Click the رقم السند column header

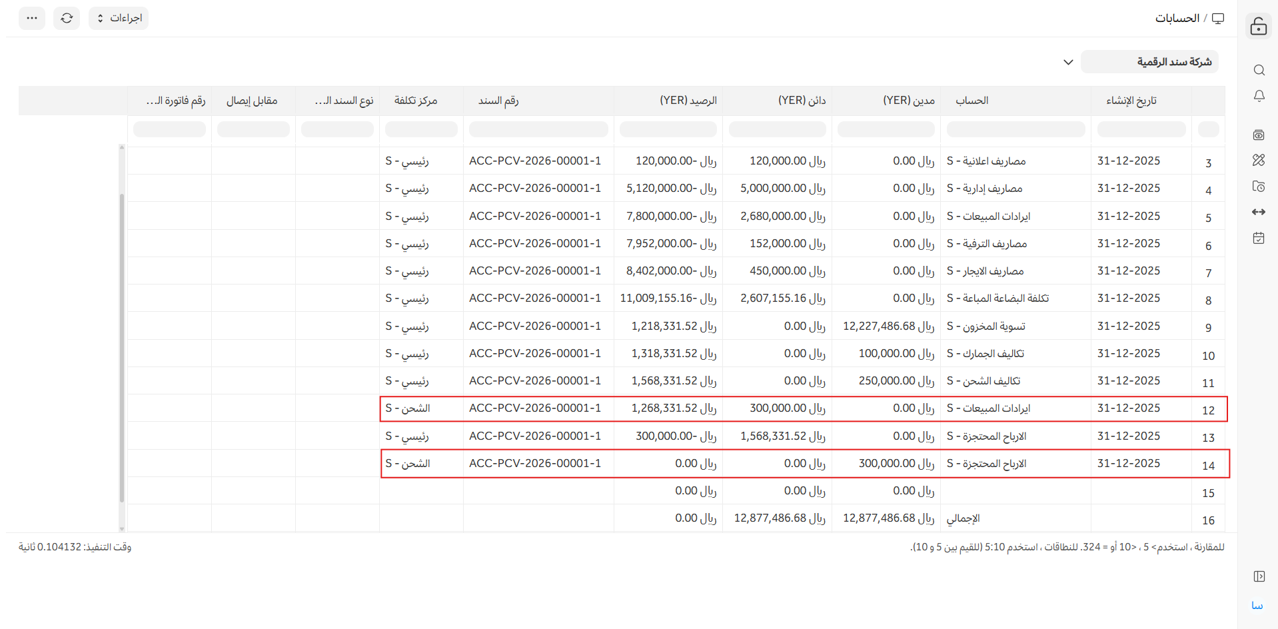point(498,101)
